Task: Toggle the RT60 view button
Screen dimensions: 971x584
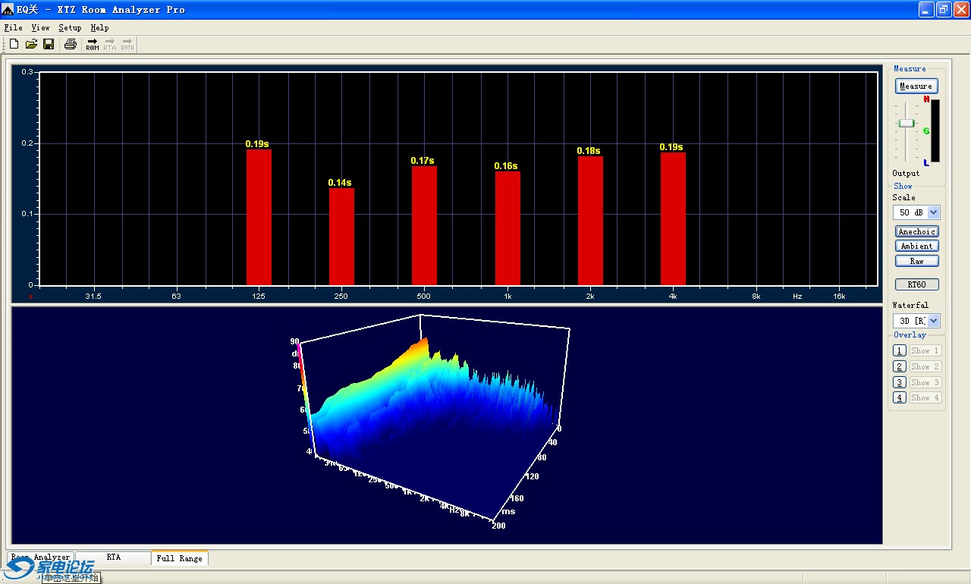Action: pos(917,285)
